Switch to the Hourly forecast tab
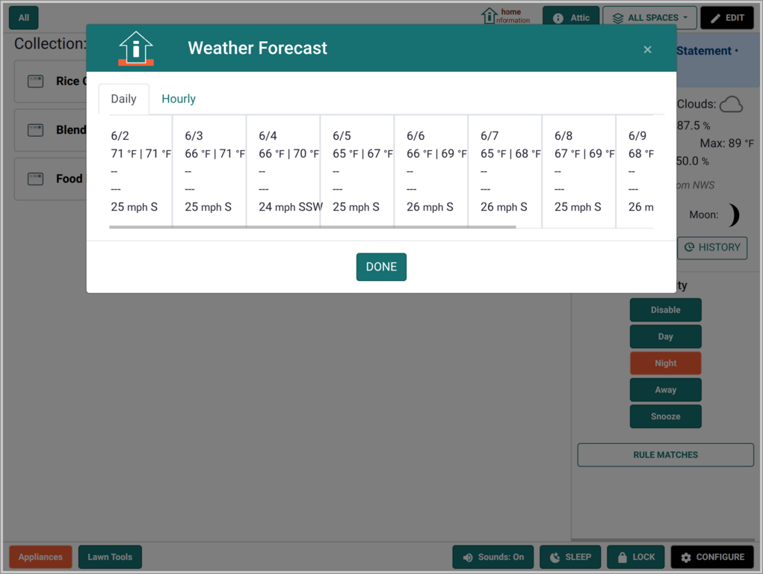763x574 pixels. click(x=179, y=99)
